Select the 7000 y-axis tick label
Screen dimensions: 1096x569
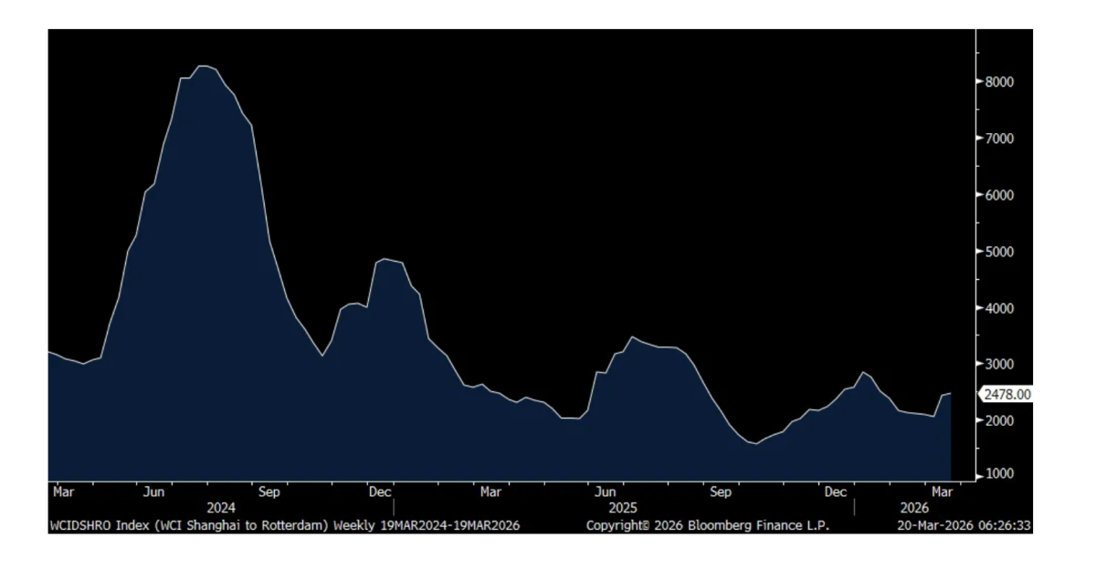pos(998,139)
